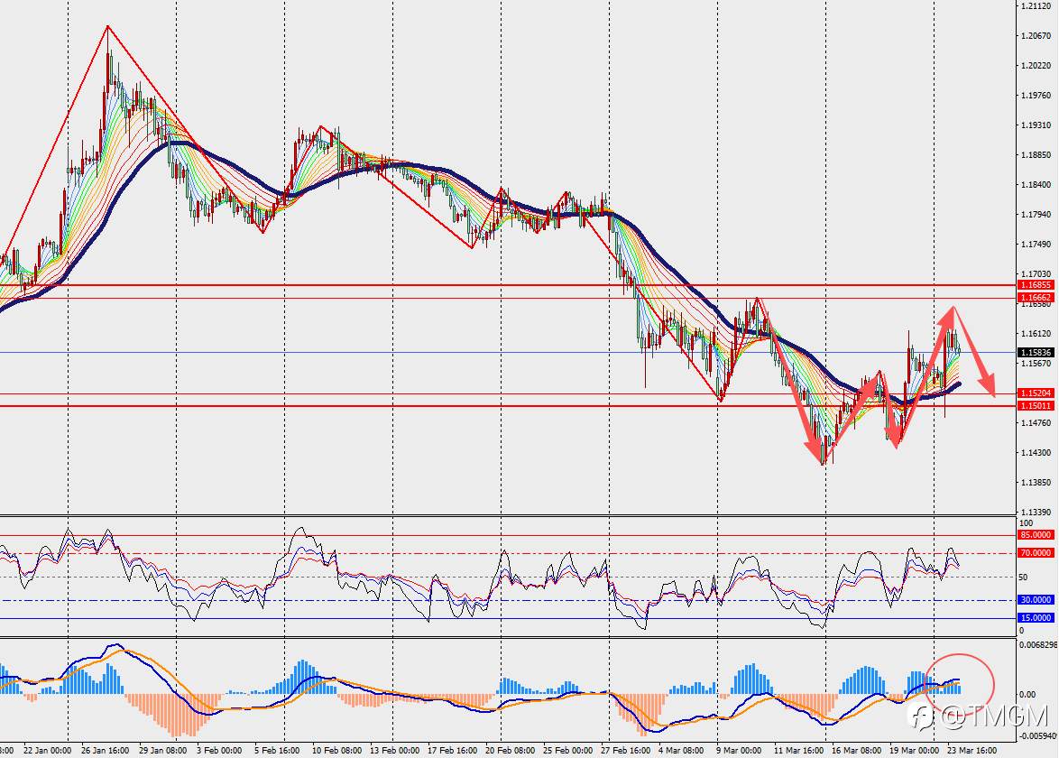Click the 1.19760 price axis value

[1036, 96]
